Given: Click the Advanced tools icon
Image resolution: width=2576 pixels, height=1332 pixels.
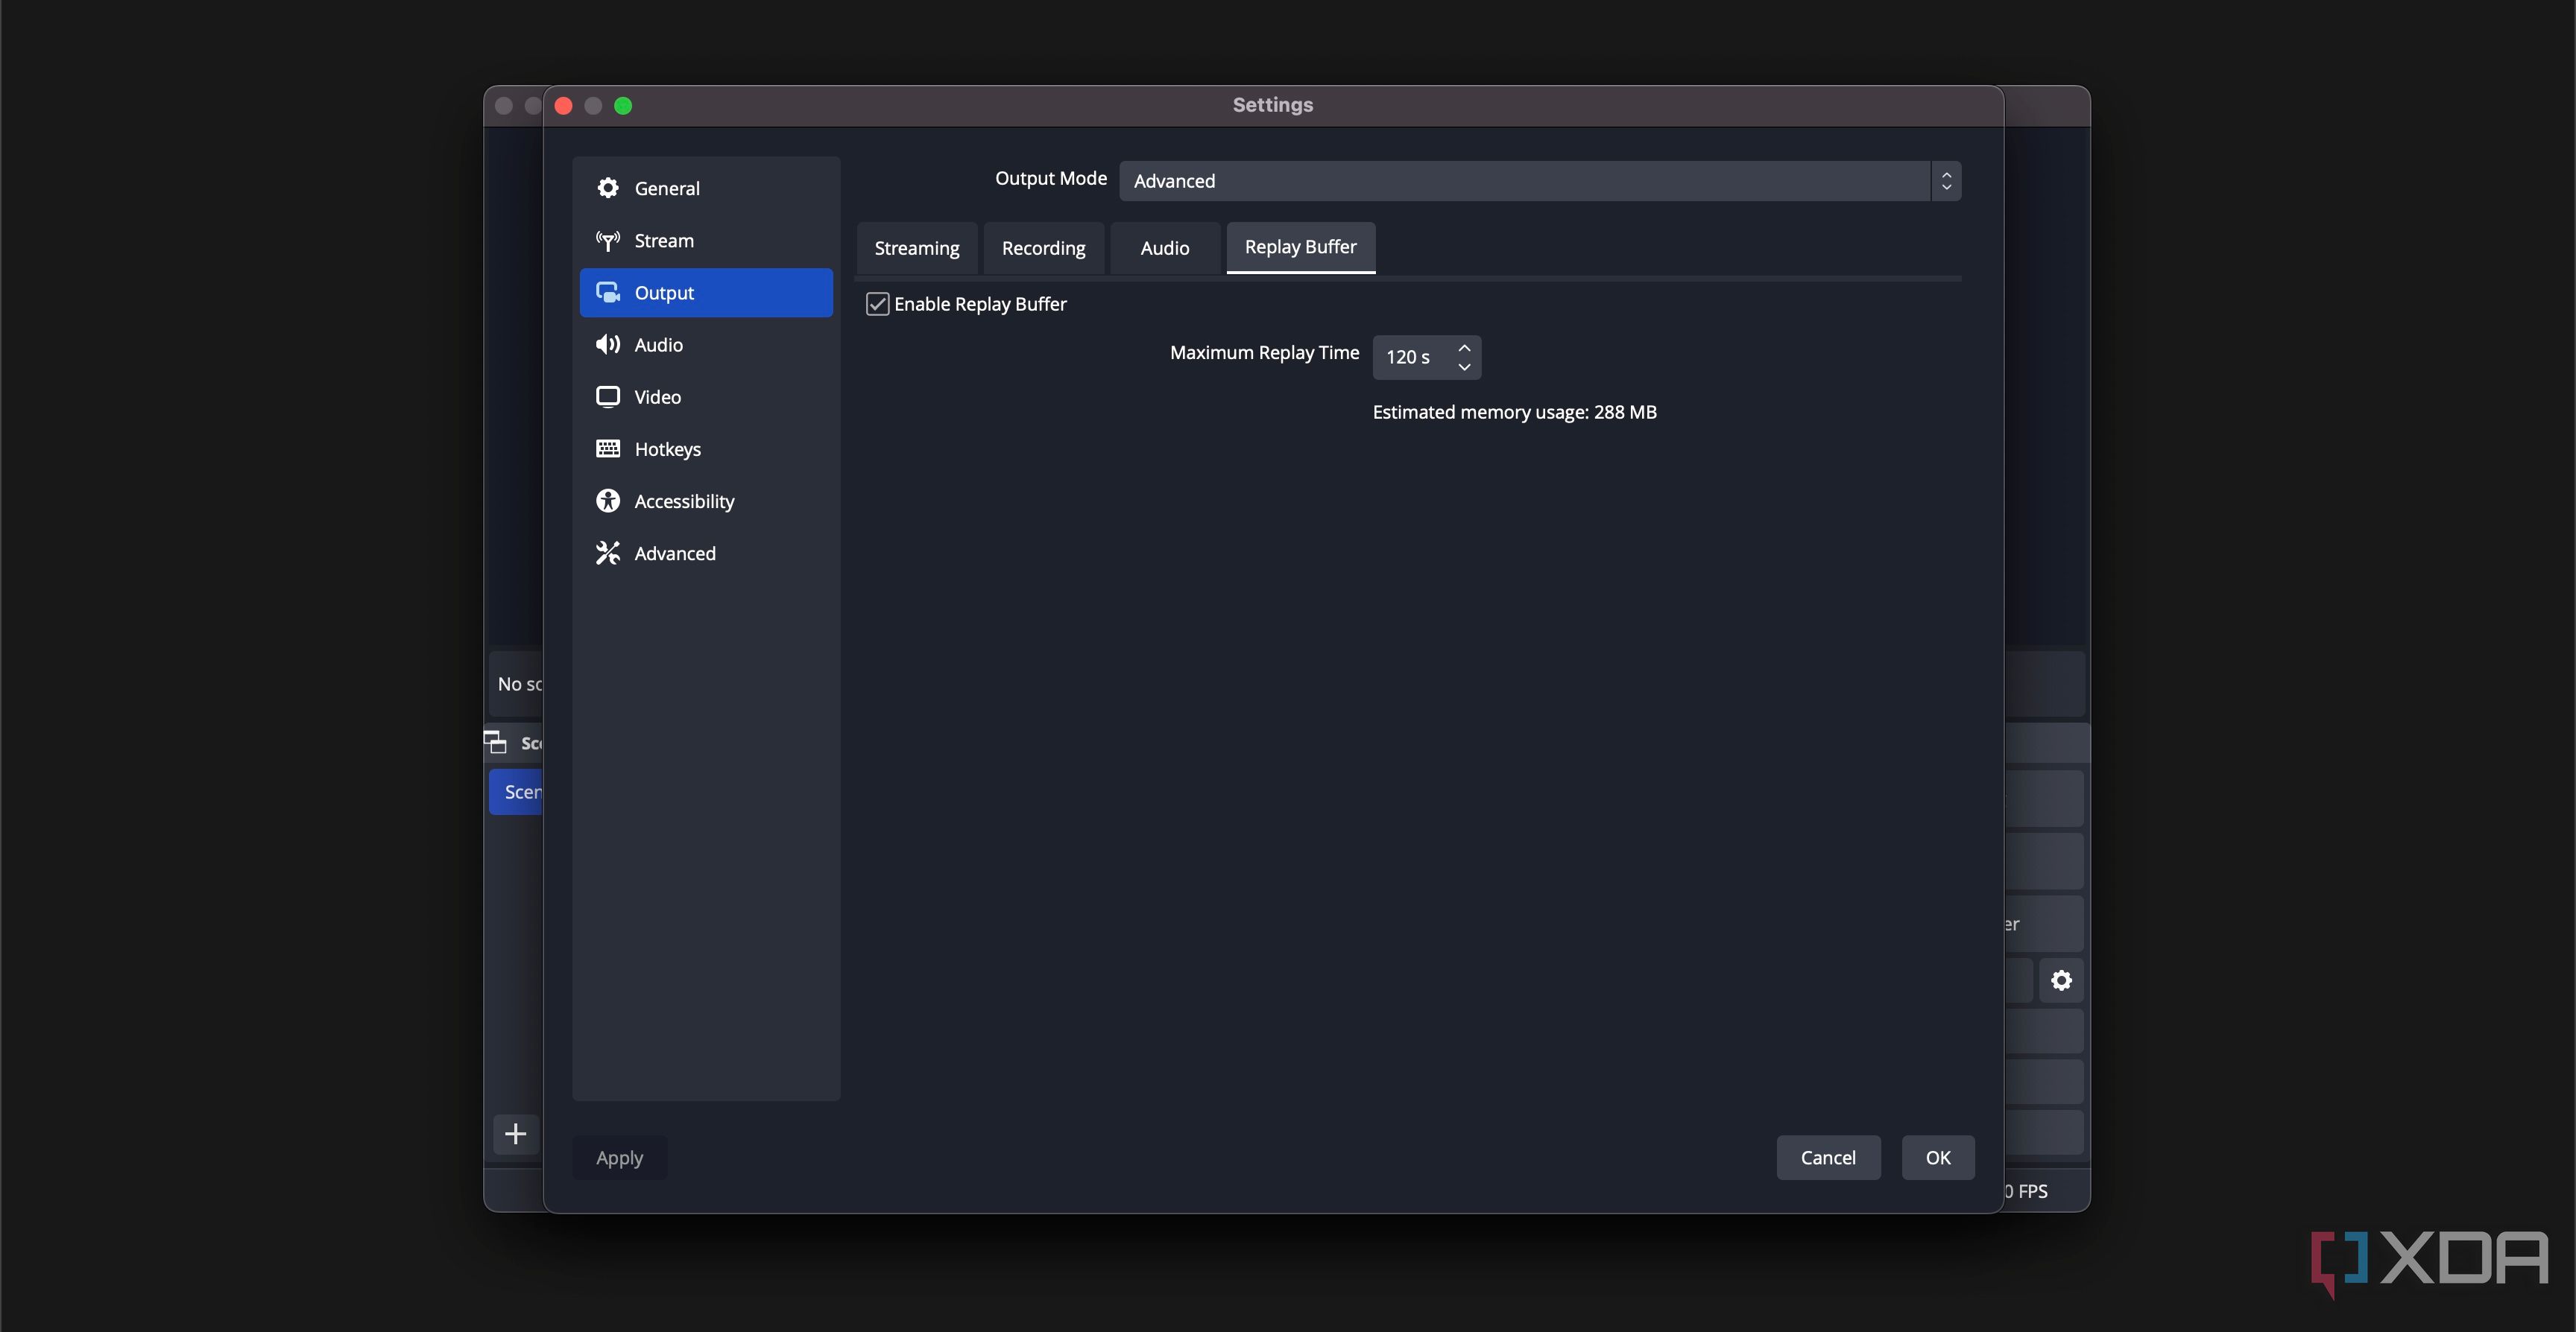Looking at the screenshot, I should coord(607,553).
